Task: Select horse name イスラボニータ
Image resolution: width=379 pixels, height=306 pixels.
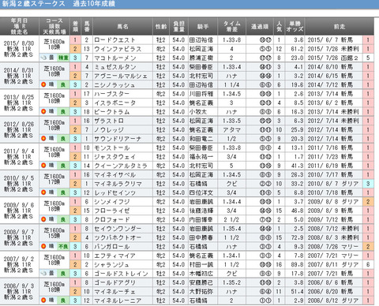Action: [x=114, y=103]
